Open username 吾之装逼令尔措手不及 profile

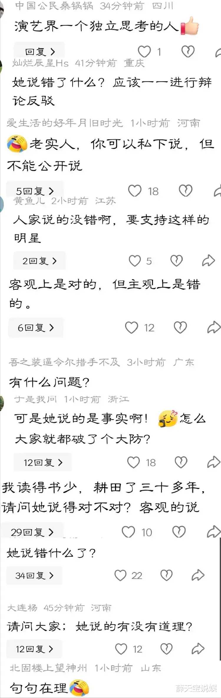click(64, 362)
